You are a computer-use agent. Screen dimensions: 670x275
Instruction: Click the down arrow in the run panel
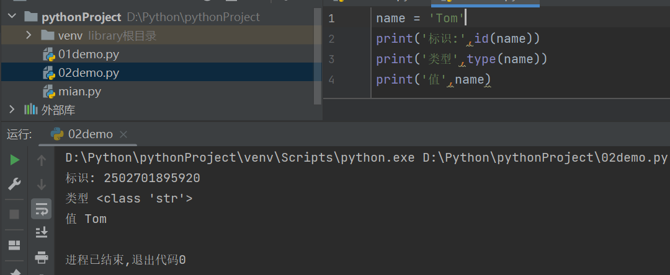42,184
